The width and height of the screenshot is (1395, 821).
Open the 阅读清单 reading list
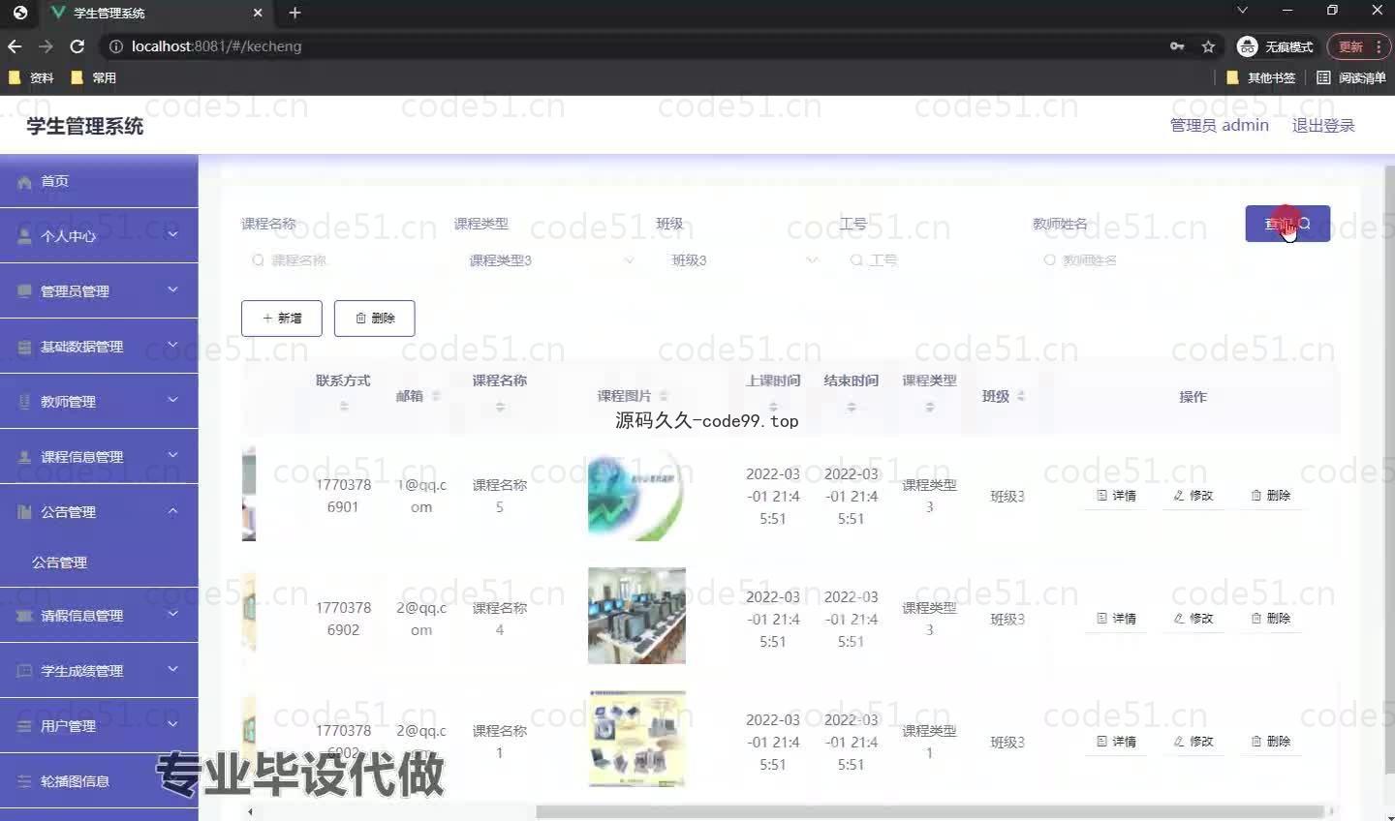(x=1350, y=77)
